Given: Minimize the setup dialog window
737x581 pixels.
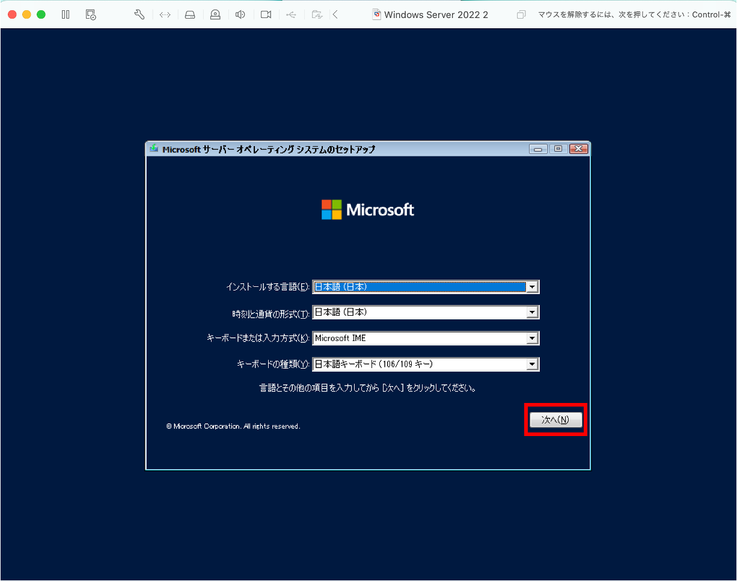Looking at the screenshot, I should (538, 149).
